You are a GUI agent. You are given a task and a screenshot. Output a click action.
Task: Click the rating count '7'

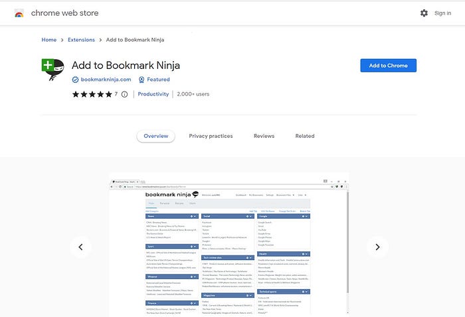pos(116,94)
